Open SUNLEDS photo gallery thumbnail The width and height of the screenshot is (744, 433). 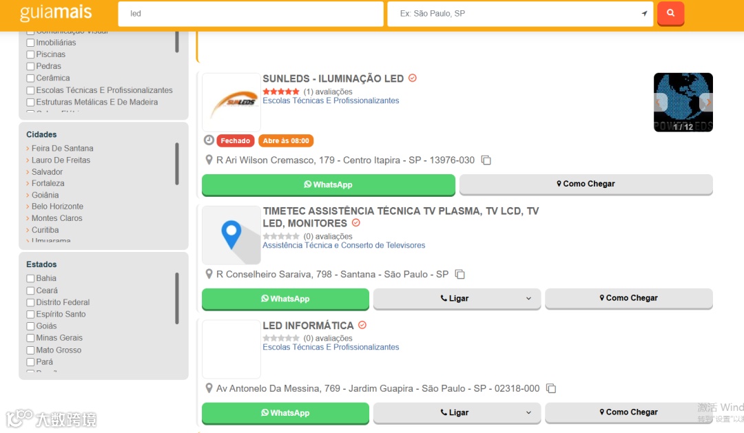683,102
